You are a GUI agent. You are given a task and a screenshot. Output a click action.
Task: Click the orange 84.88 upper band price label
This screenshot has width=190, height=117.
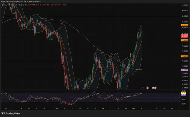click(185, 25)
